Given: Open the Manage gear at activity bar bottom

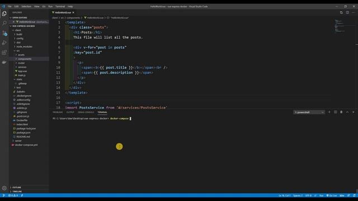Looking at the screenshot, I should point(4,188).
